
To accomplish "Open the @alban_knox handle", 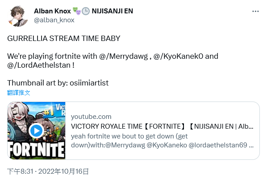I will pyautogui.click(x=54, y=20).
